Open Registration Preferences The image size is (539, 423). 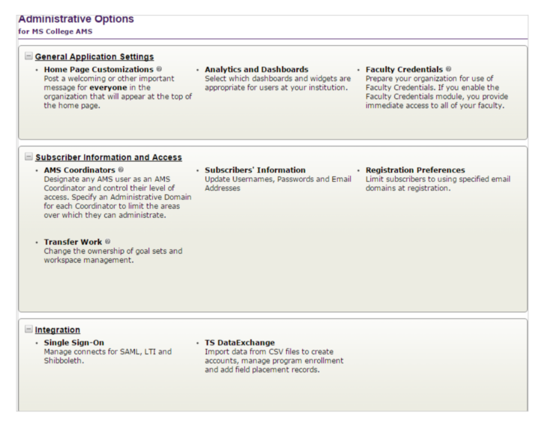click(x=415, y=170)
